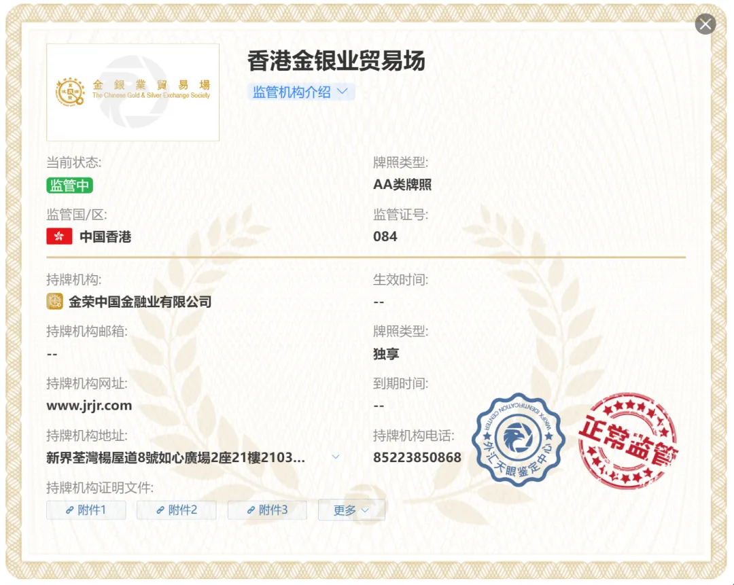Open attachment 附件1
This screenshot has width=734, height=585.
[86, 510]
